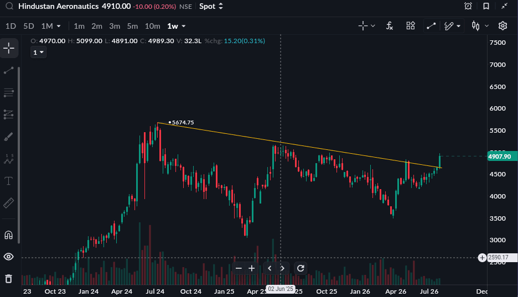Reset the chart view with the refresh icon

[x=301, y=268]
